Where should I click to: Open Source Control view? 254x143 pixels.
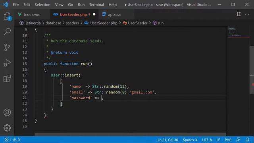7,47
